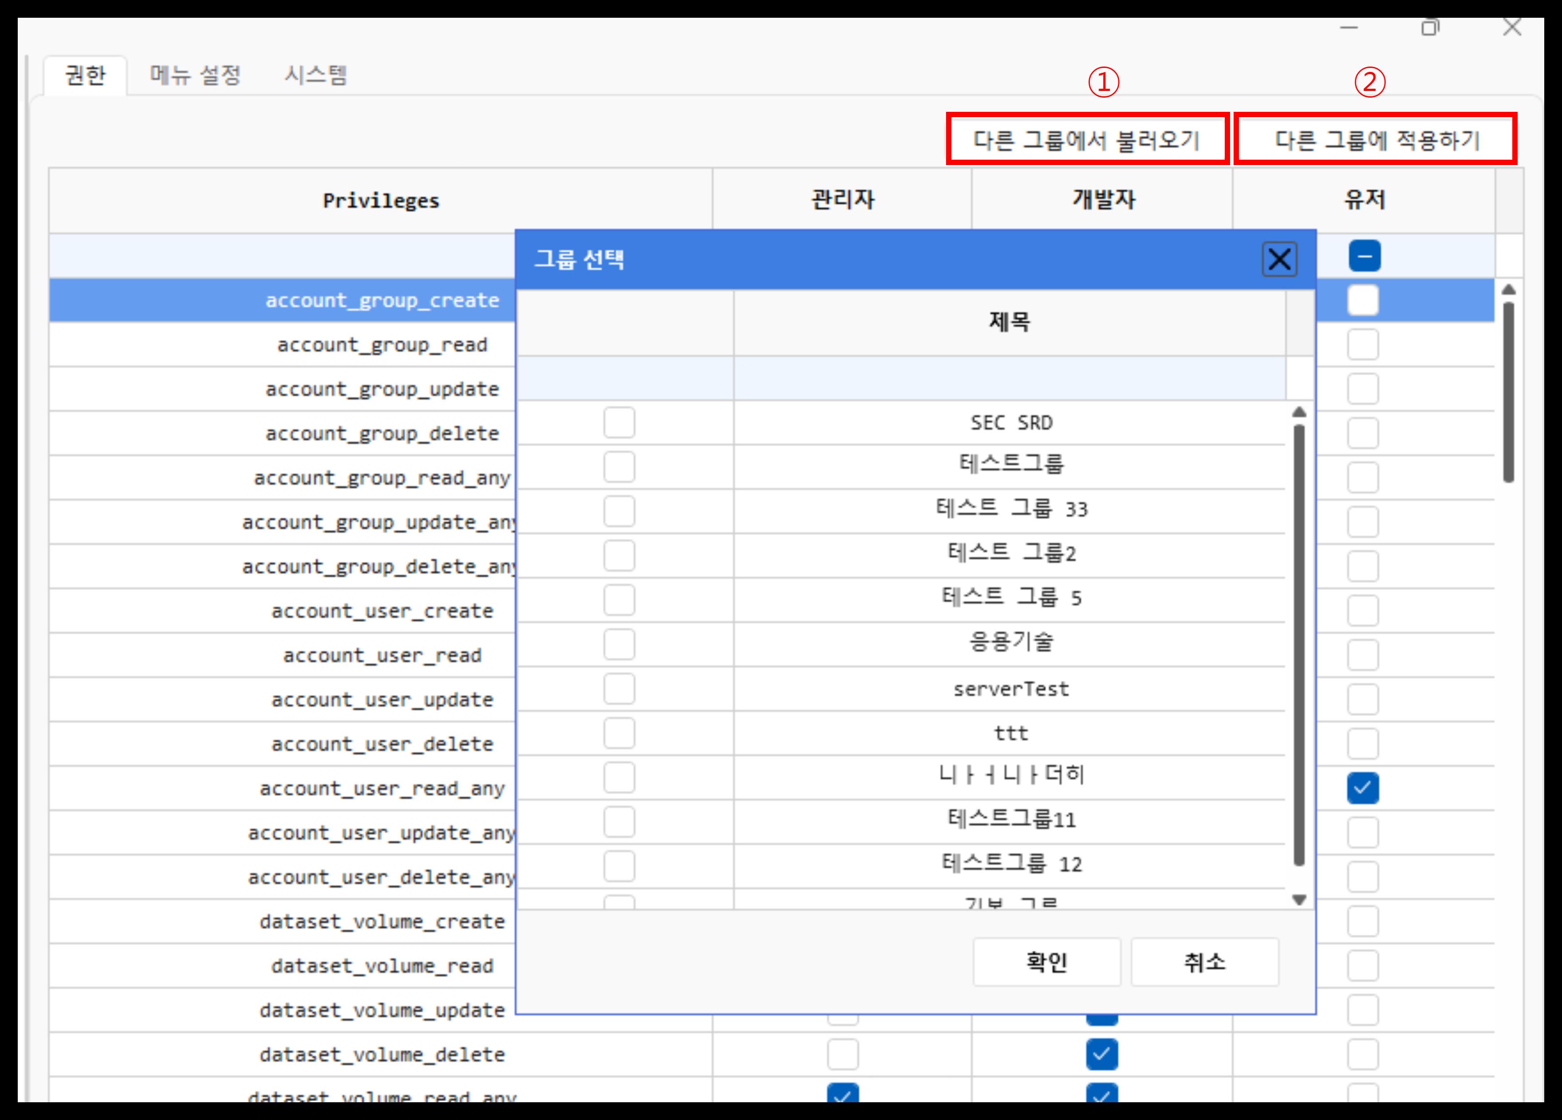Switch to the 메뉴 설정 tab
The image size is (1562, 1120).
[195, 75]
